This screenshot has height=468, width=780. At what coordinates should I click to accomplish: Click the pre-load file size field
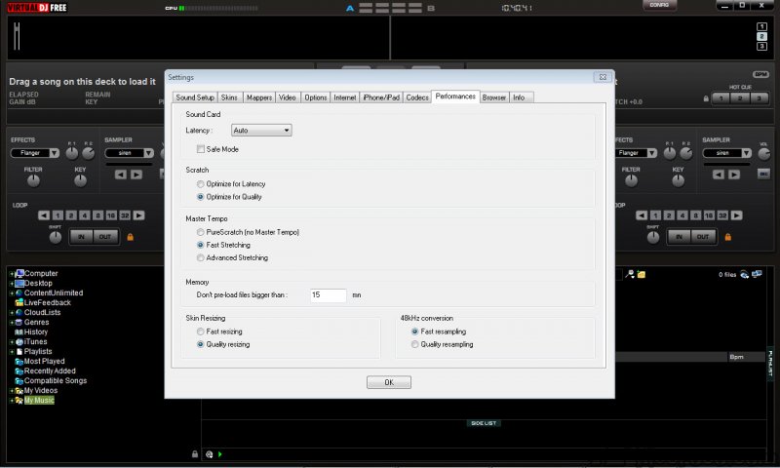tap(328, 294)
